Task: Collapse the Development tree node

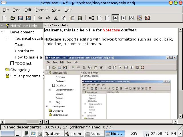Action: [x=2, y=32]
